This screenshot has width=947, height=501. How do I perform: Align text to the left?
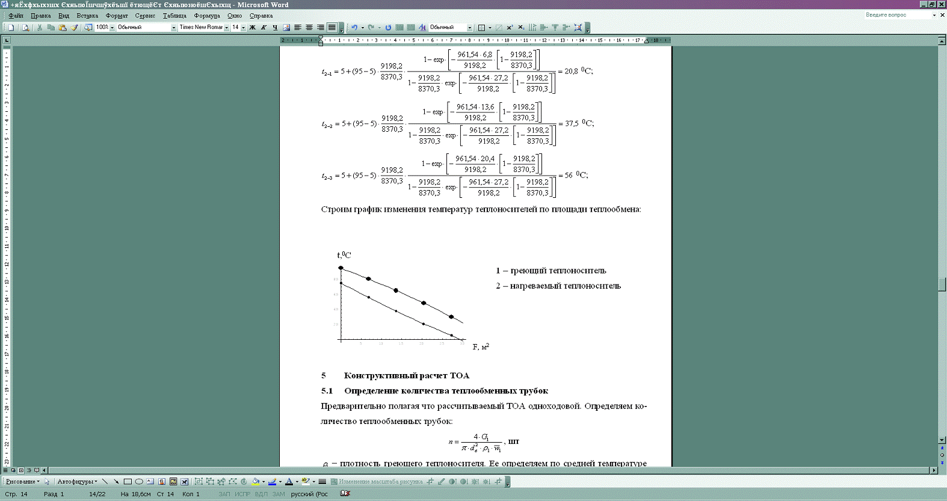[298, 28]
